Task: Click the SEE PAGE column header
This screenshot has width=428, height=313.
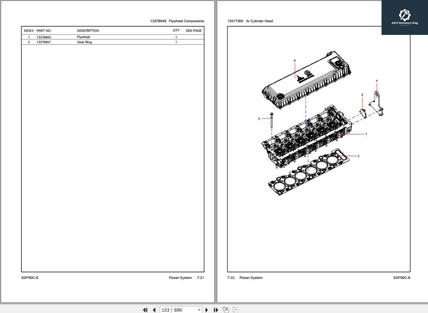Action: [194, 30]
